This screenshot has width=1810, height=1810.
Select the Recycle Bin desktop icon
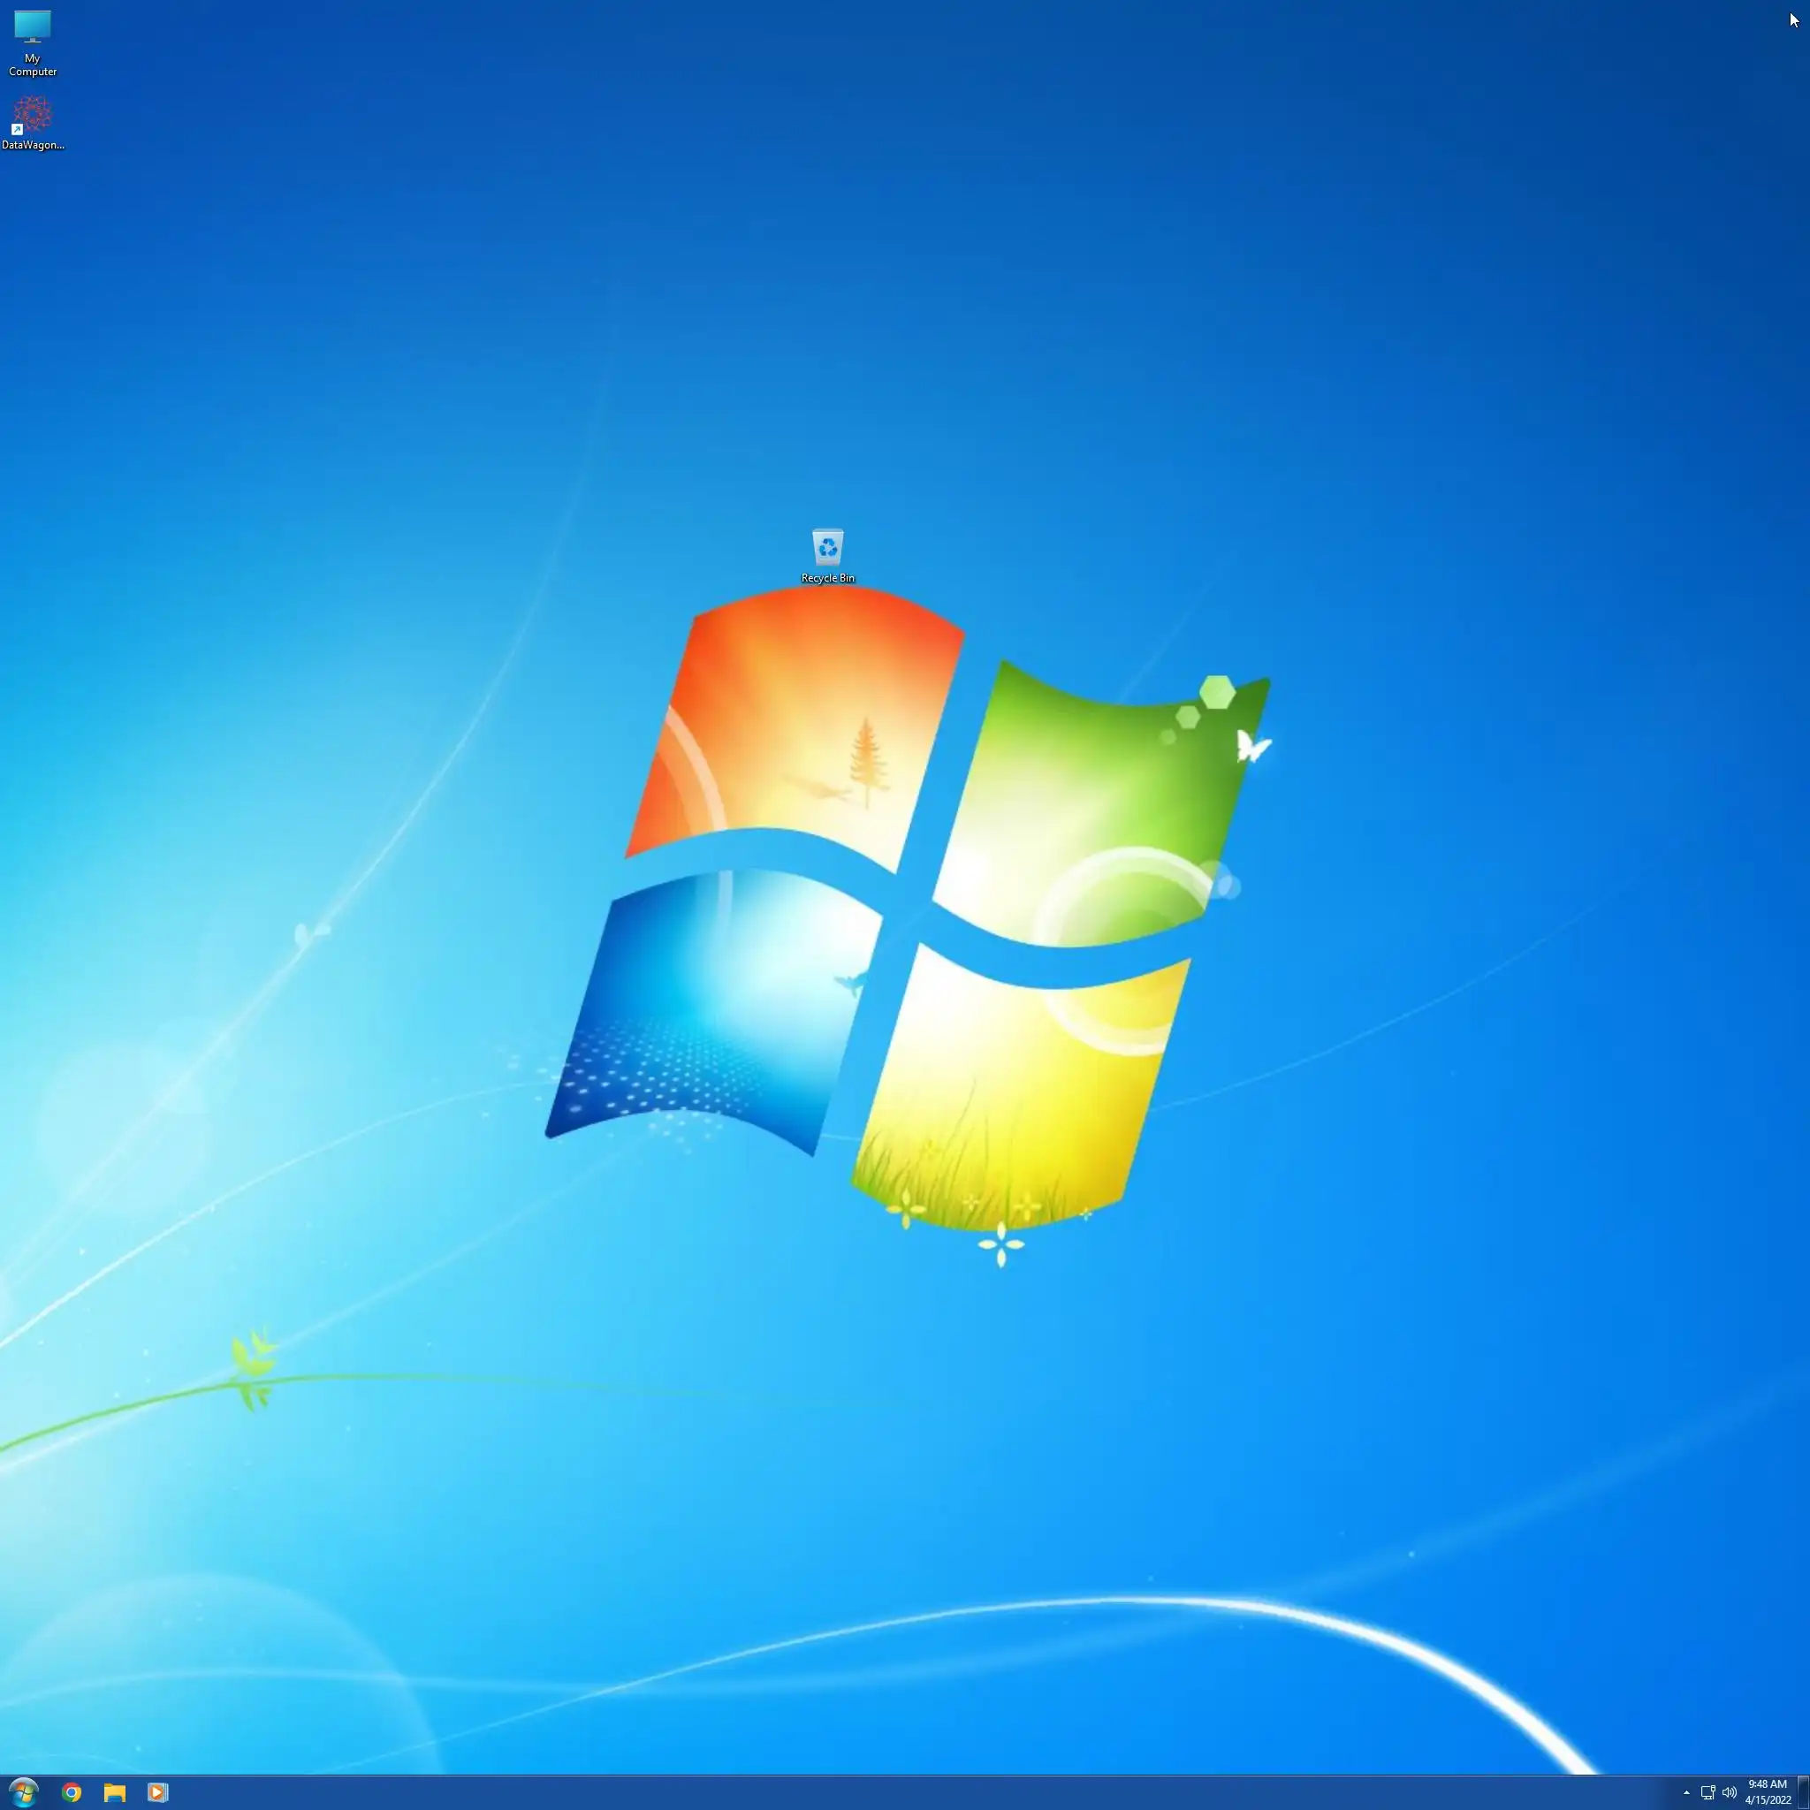[827, 547]
